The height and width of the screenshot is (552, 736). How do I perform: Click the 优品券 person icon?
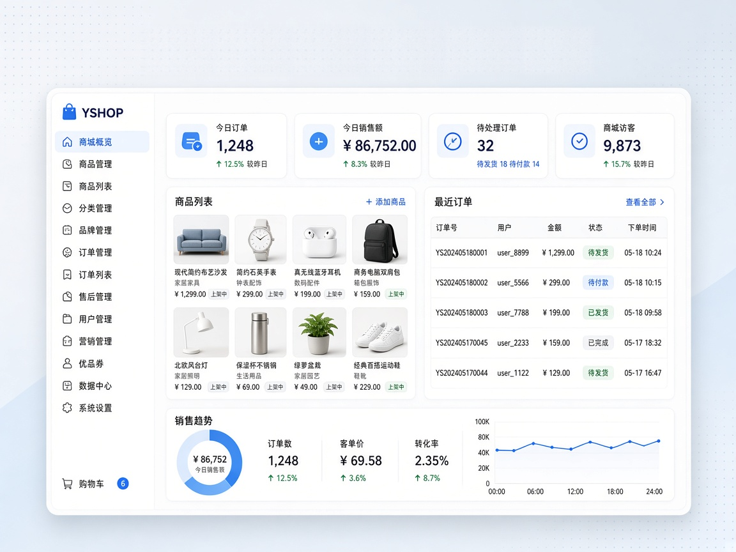pos(67,364)
